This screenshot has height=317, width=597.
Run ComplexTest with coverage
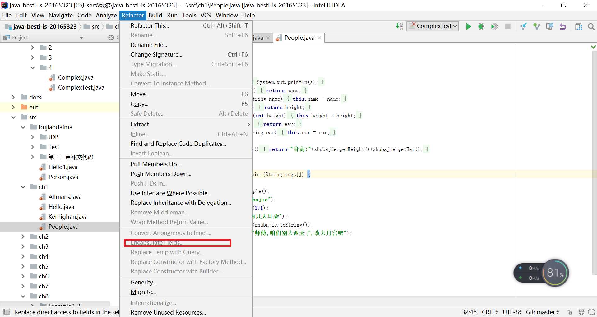(494, 26)
